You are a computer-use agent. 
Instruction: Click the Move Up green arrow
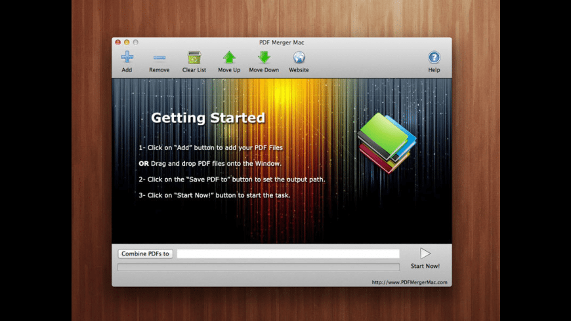point(229,58)
